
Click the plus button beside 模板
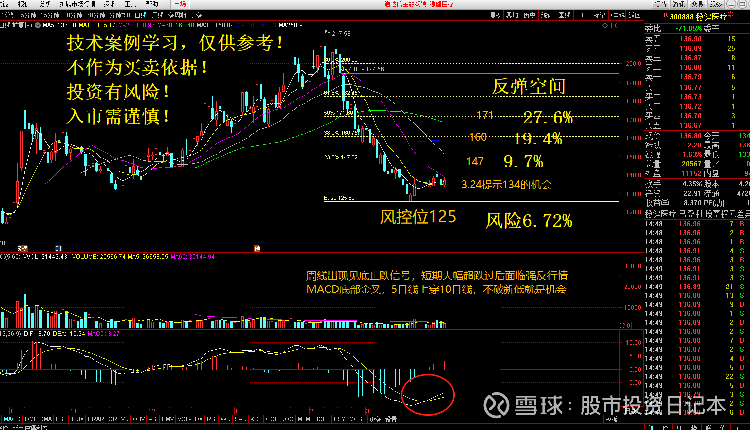(x=625, y=419)
